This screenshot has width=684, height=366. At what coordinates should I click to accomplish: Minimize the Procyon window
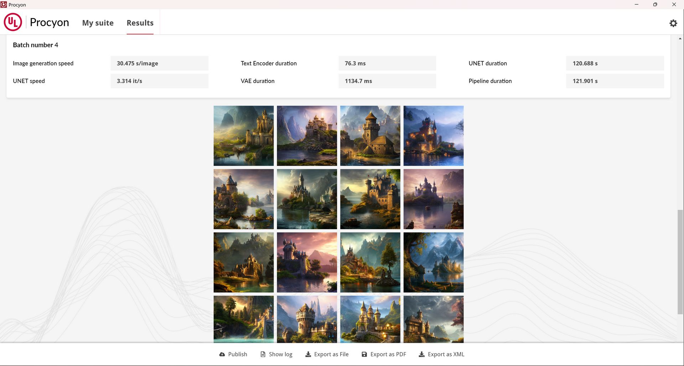pyautogui.click(x=636, y=4)
